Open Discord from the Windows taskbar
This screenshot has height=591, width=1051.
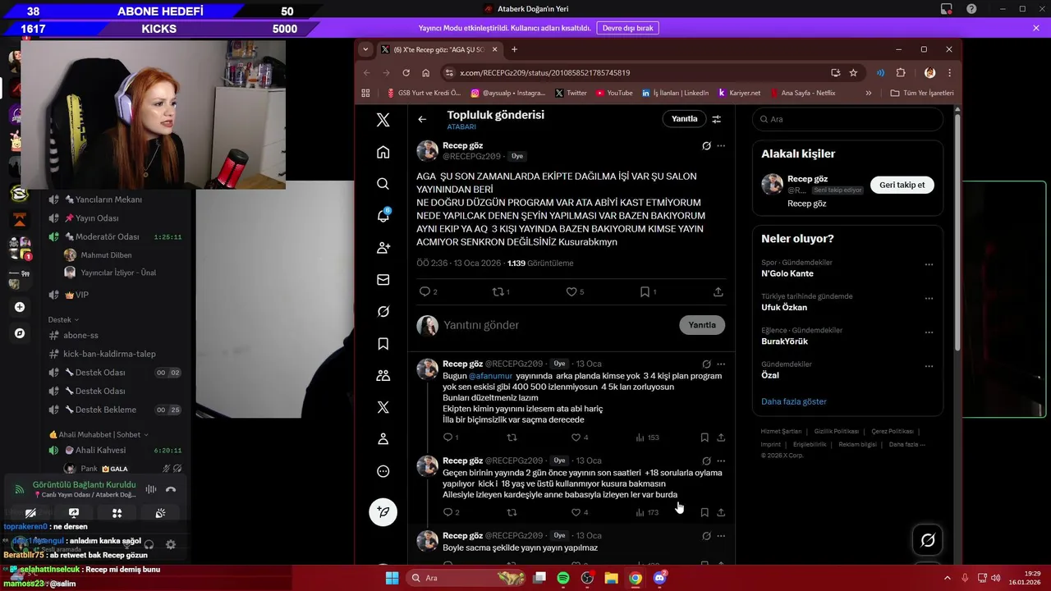tap(659, 578)
